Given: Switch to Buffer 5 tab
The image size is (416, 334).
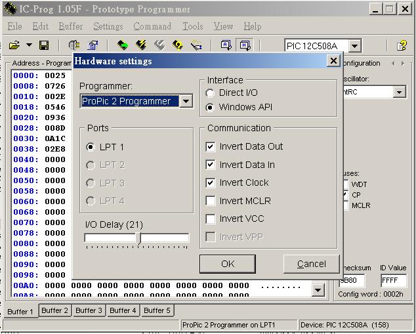Looking at the screenshot, I should 157,310.
